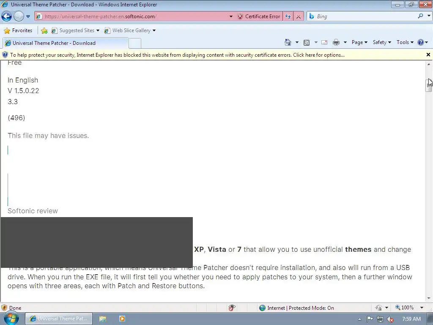
Task: Expand the Home button dropdown arrow
Action: click(297, 42)
